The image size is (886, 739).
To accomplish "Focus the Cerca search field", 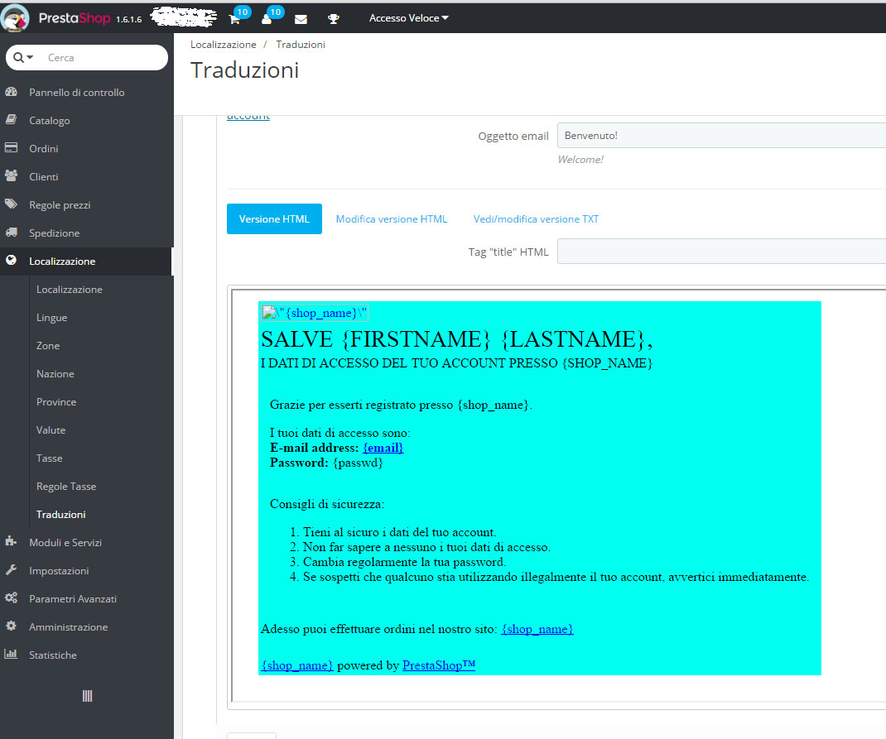I will tap(104, 58).
